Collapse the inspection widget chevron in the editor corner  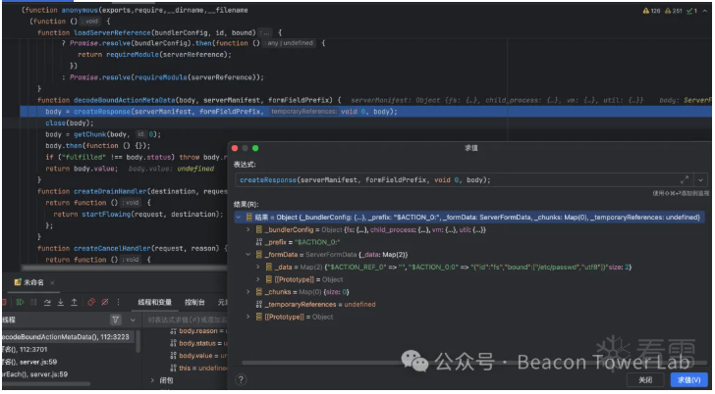[x=706, y=11]
